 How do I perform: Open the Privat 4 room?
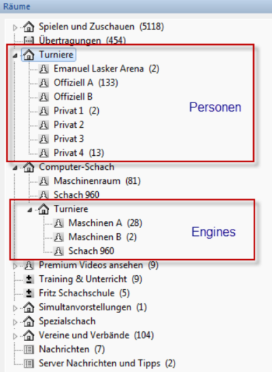pos(79,153)
